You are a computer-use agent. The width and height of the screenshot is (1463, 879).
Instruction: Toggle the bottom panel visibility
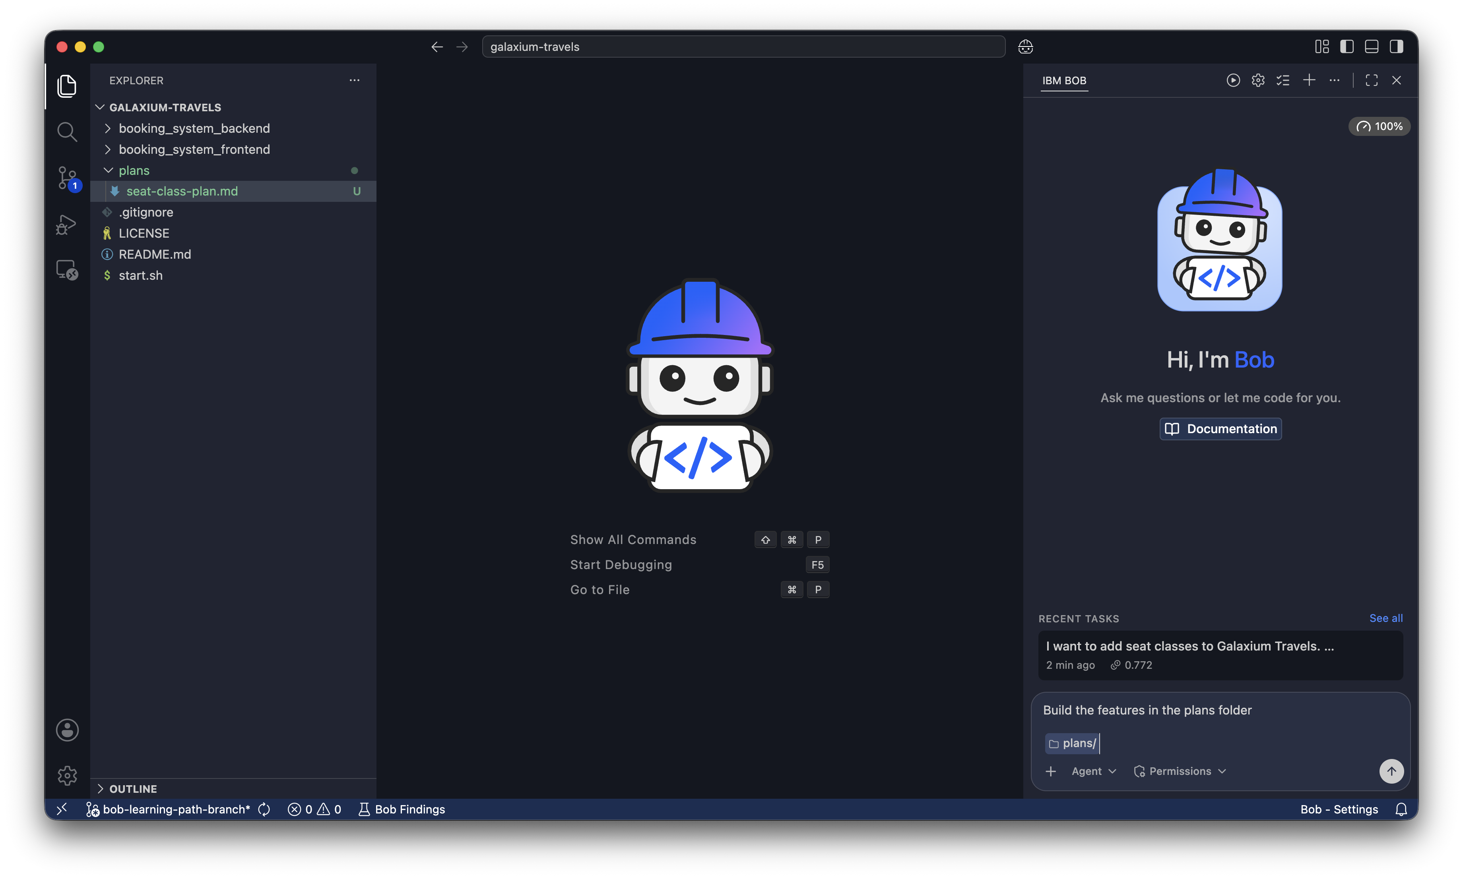pos(1372,47)
